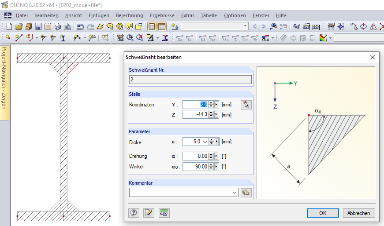Click the x.xx result values icon

coord(283,26)
